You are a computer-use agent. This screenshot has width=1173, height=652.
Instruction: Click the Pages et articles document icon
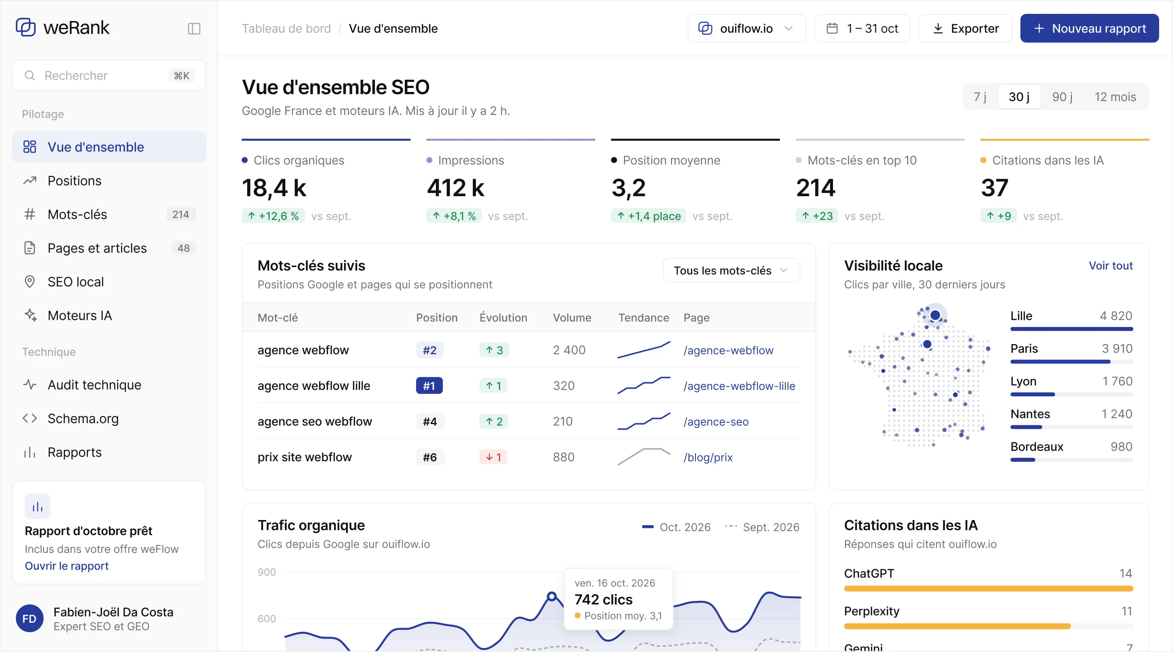click(30, 248)
